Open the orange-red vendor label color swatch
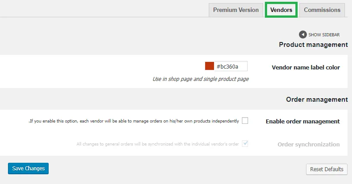Screen dimensions: 352x184 [210, 66]
